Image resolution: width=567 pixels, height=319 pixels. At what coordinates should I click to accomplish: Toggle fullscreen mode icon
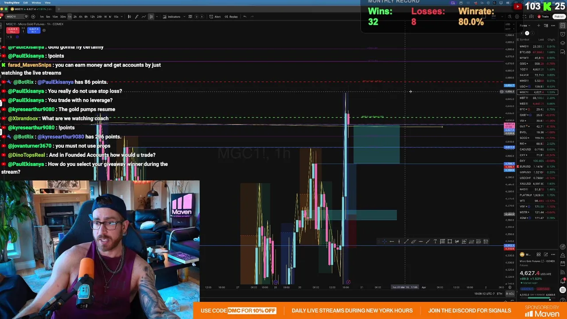pos(524,17)
